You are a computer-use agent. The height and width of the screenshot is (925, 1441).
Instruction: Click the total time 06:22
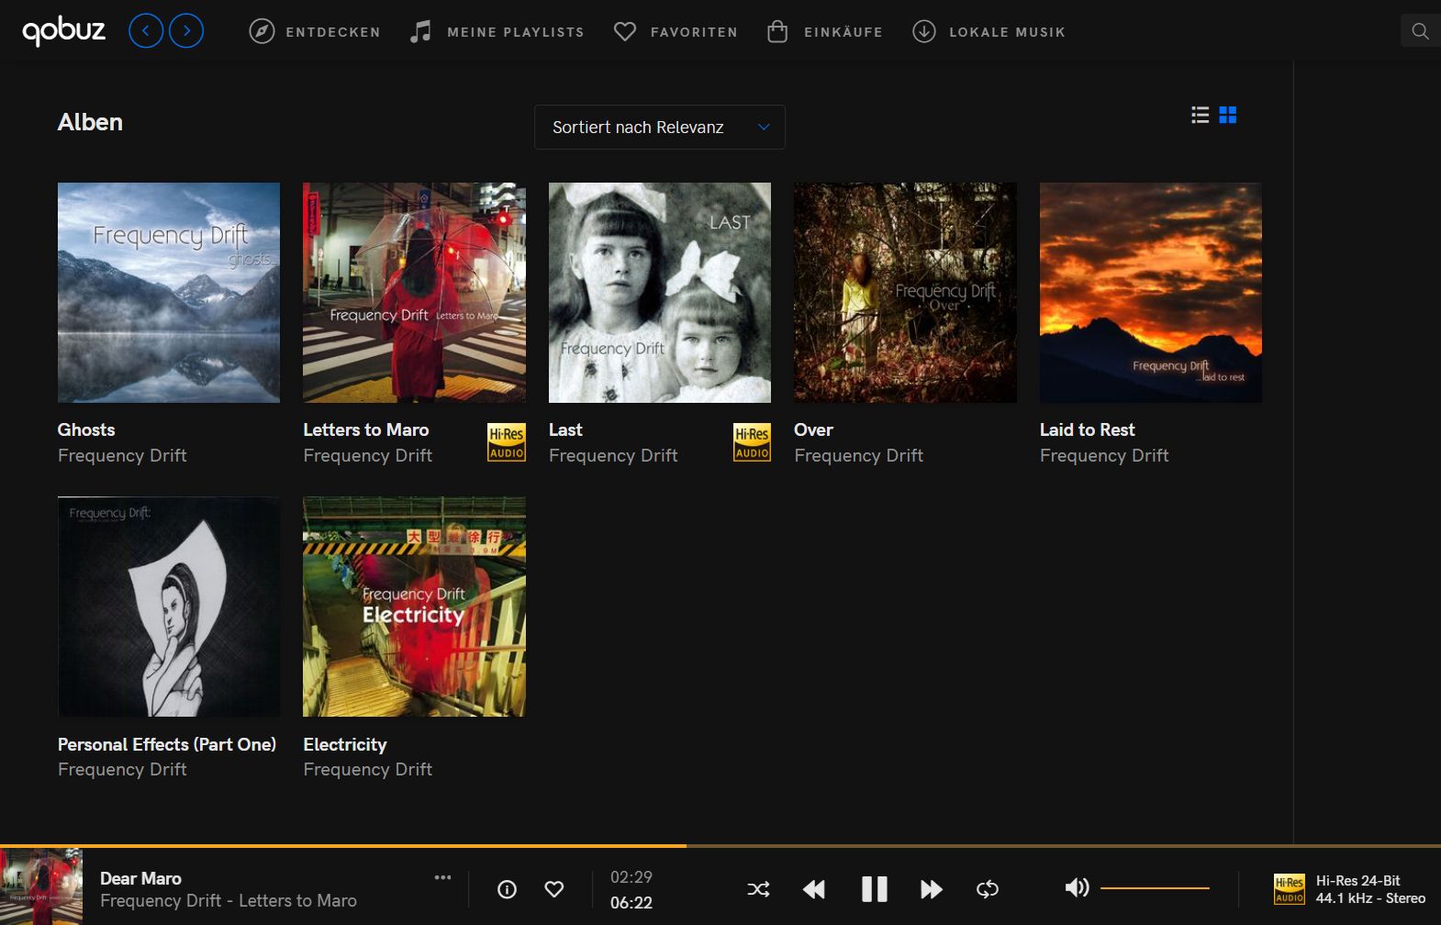[631, 903]
